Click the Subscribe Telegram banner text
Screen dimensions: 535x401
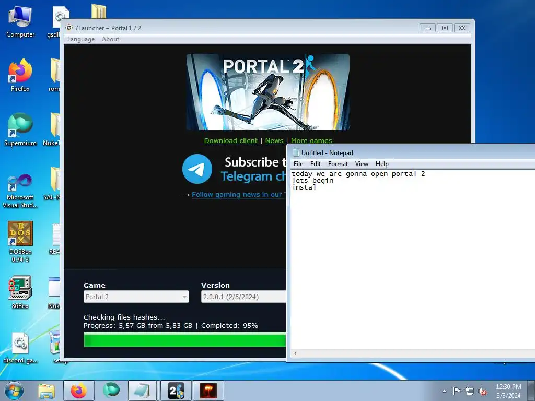point(253,169)
